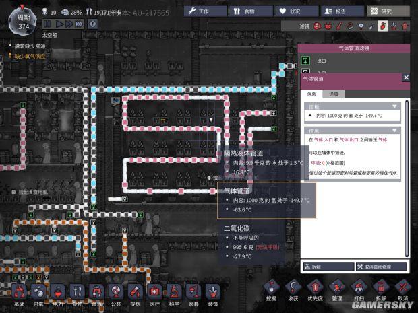
Task: Open the 食物 (Food) menu at top
Action: pyautogui.click(x=251, y=11)
